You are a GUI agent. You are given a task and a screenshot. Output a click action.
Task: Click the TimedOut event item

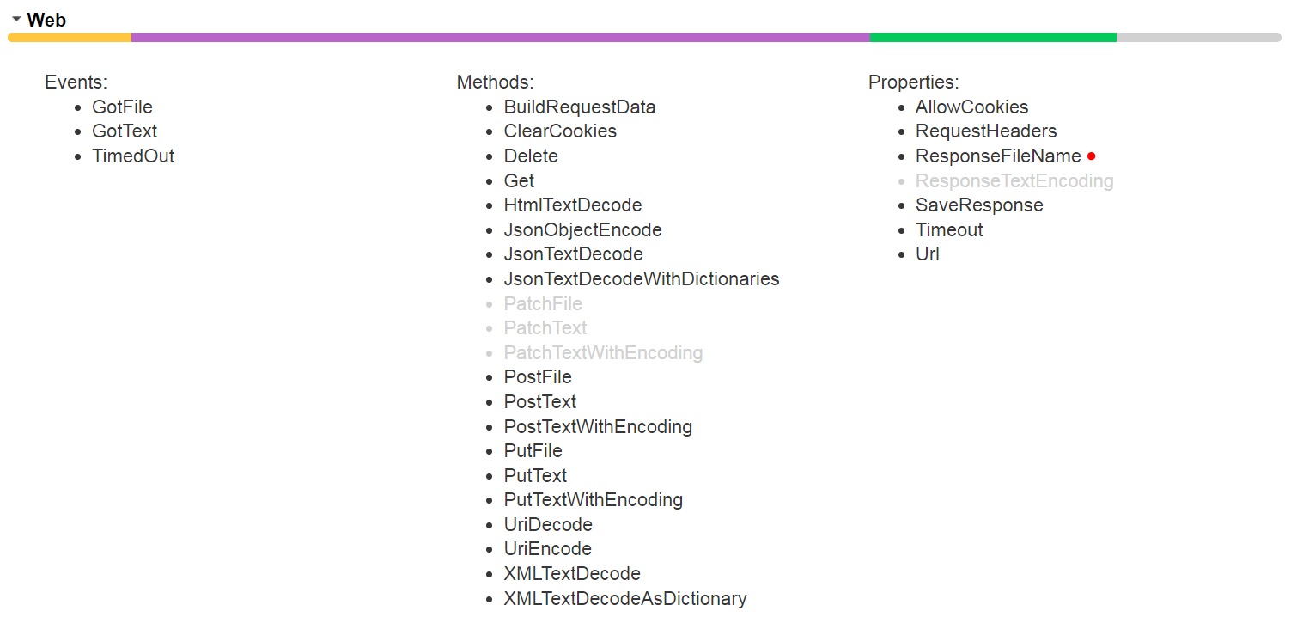click(133, 156)
